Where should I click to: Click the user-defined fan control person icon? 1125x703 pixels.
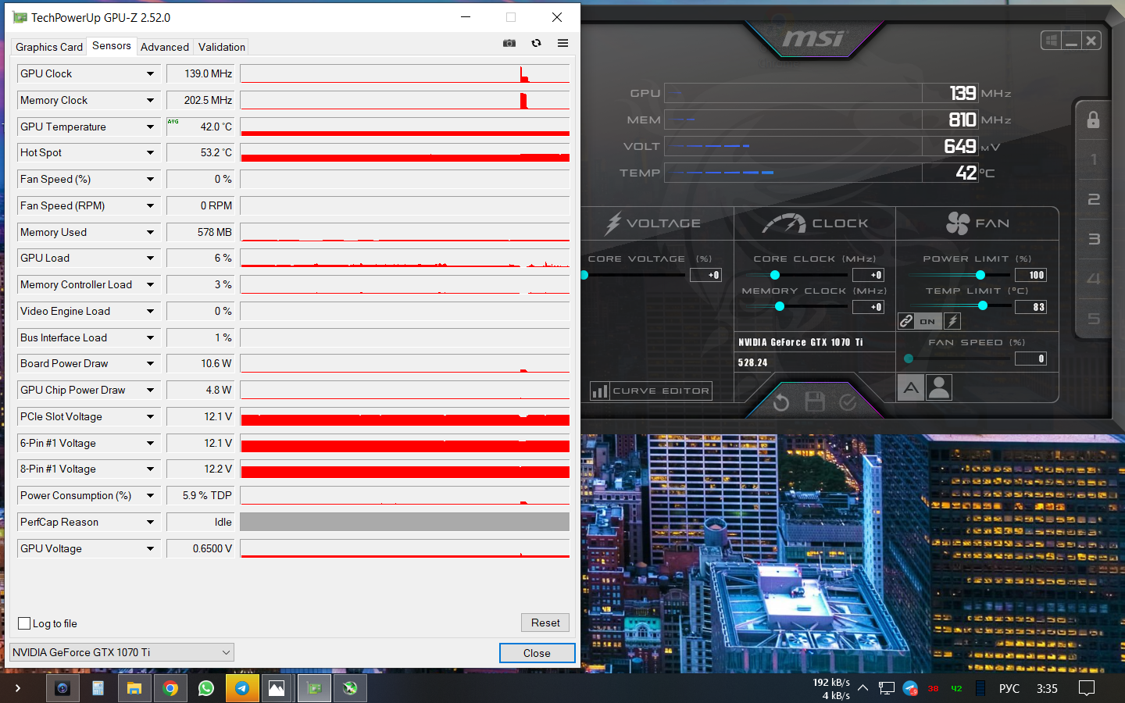(x=939, y=387)
